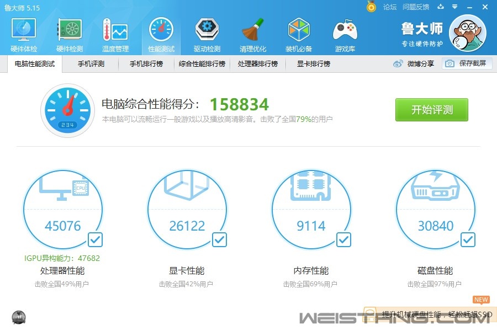Toggle the 处理器性能 checkbox
This screenshot has height=331, width=497.
tap(96, 240)
